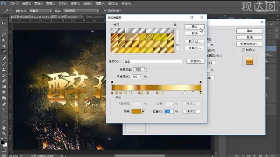The width and height of the screenshot is (280, 157).
Task: Click New Style button in Layer Style
Action: click(x=249, y=44)
